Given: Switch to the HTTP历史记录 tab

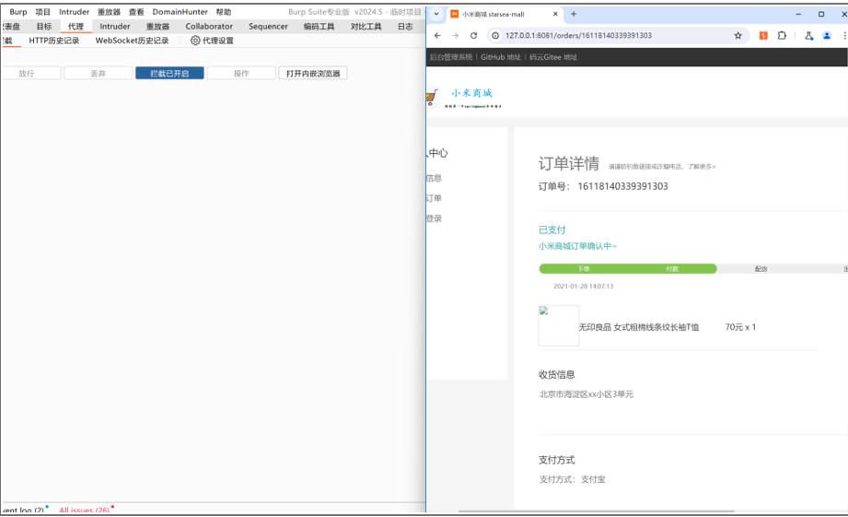Looking at the screenshot, I should coord(53,41).
